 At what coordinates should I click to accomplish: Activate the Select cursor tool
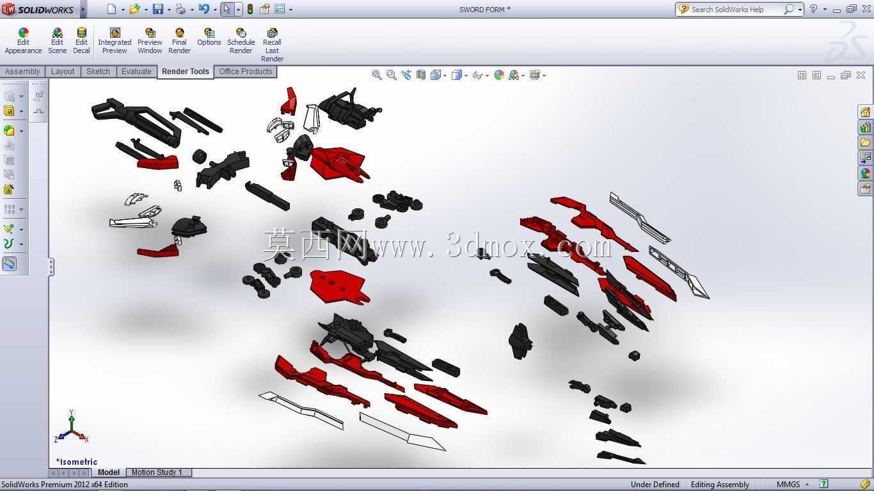[x=226, y=9]
